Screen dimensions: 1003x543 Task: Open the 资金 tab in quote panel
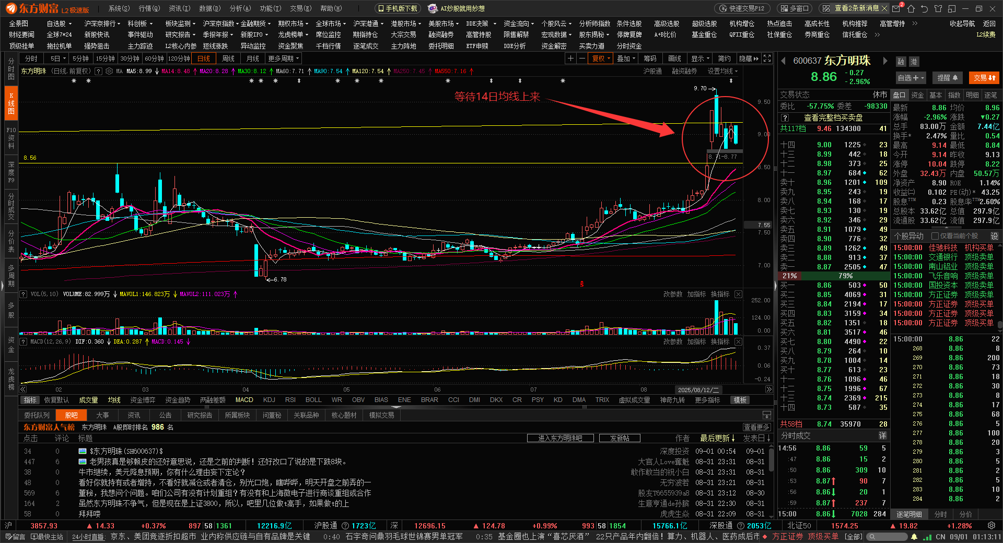click(x=917, y=95)
